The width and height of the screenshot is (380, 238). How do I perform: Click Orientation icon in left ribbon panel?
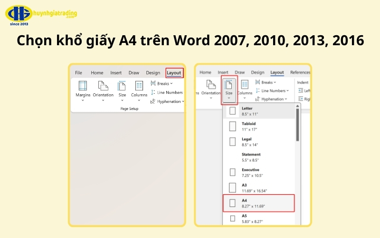pos(103,86)
